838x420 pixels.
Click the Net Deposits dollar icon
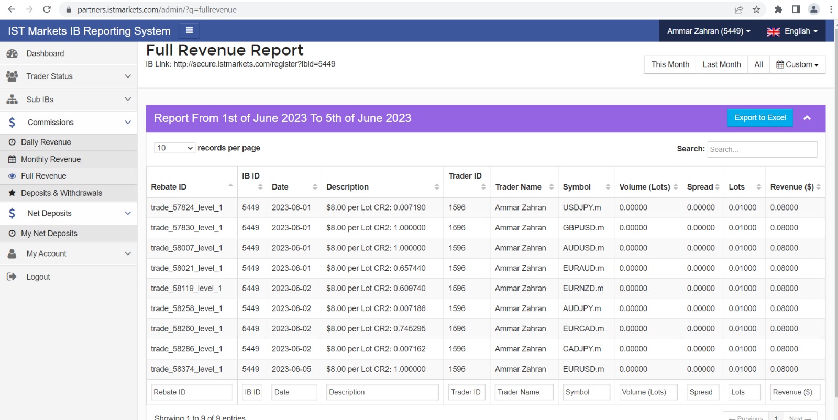[x=12, y=213]
